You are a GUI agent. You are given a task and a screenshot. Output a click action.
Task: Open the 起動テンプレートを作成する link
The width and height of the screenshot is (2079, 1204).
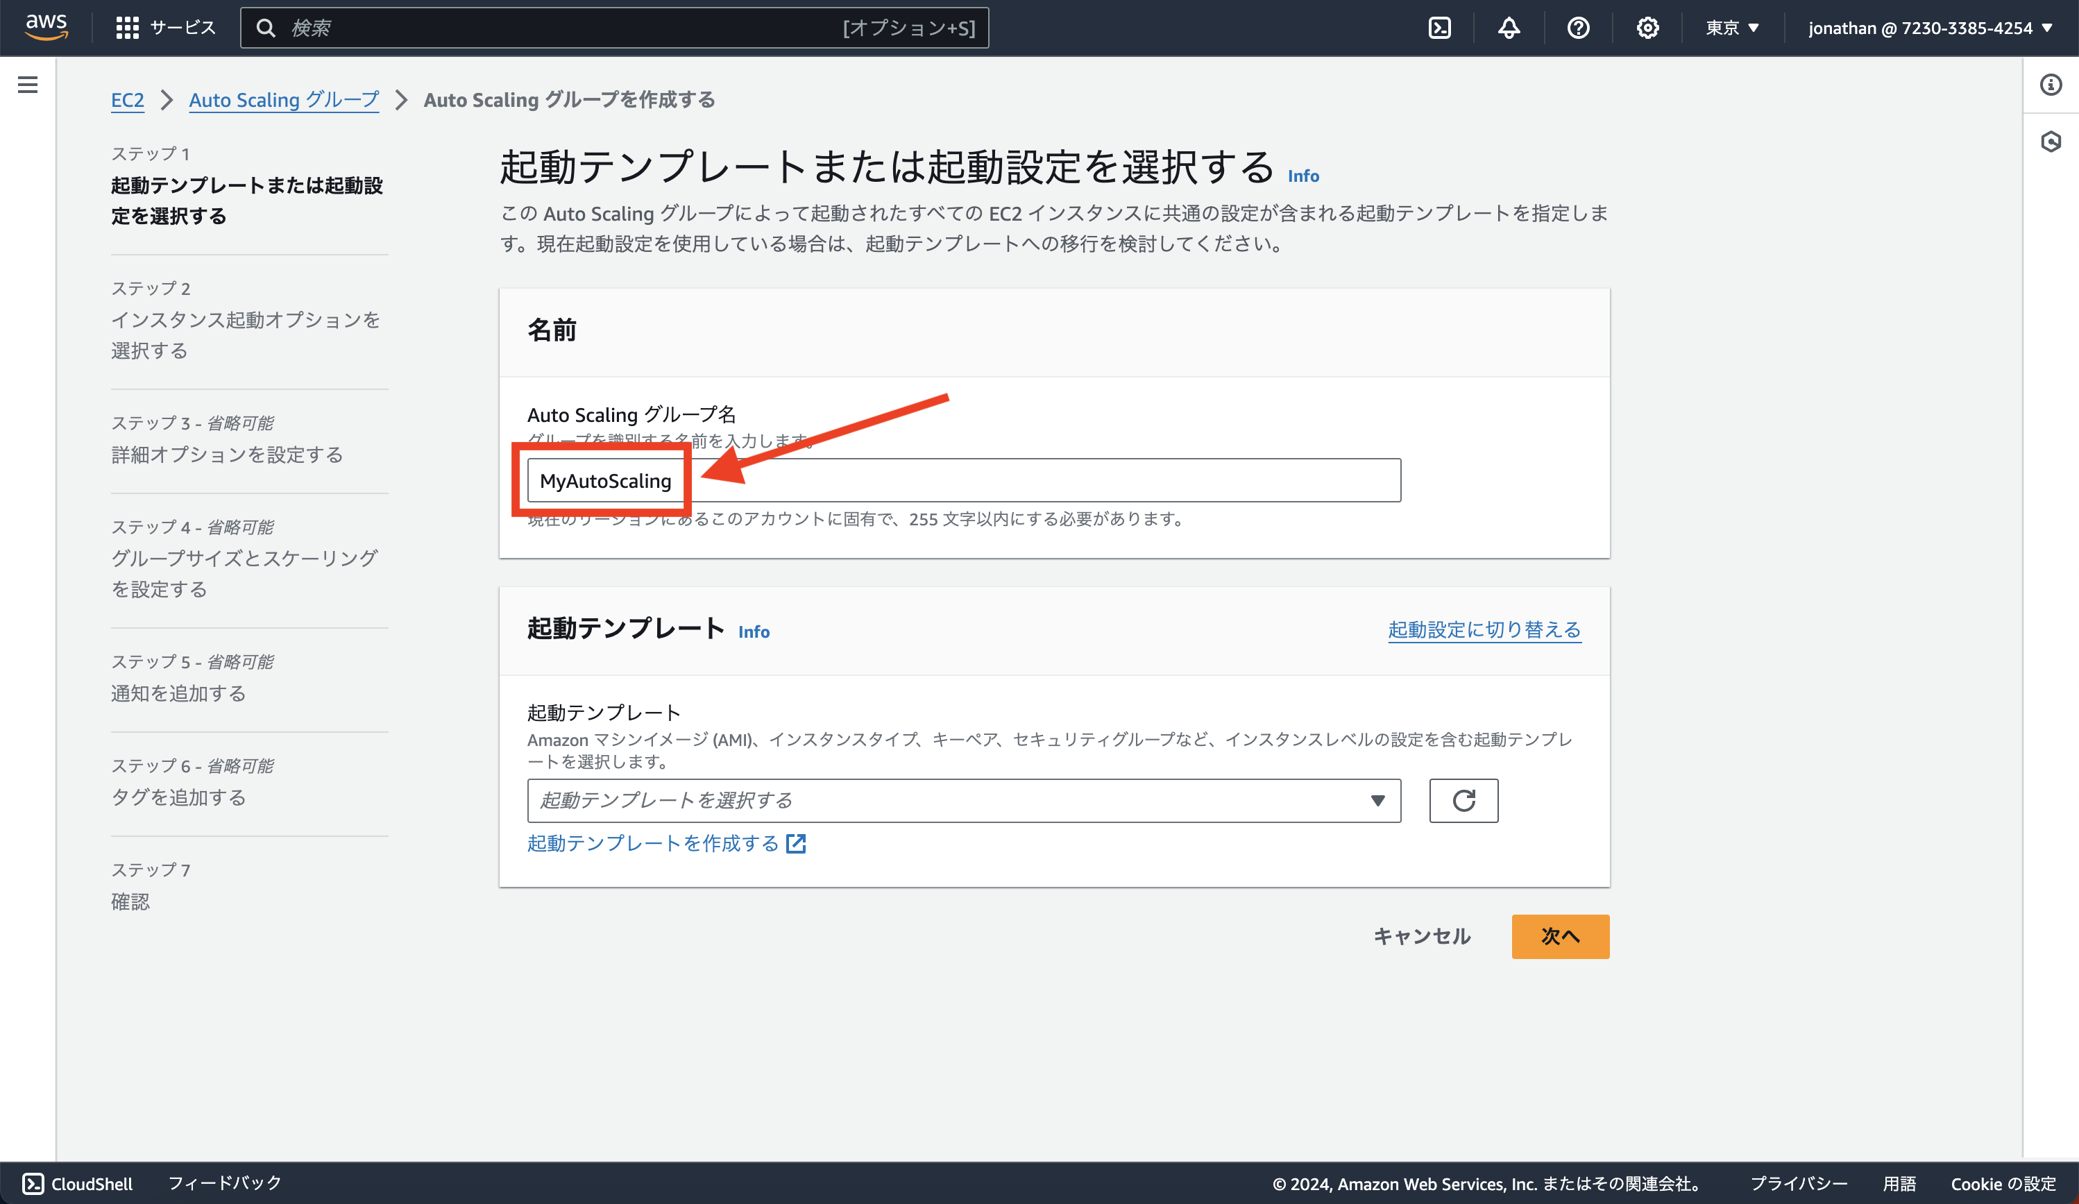click(x=652, y=842)
